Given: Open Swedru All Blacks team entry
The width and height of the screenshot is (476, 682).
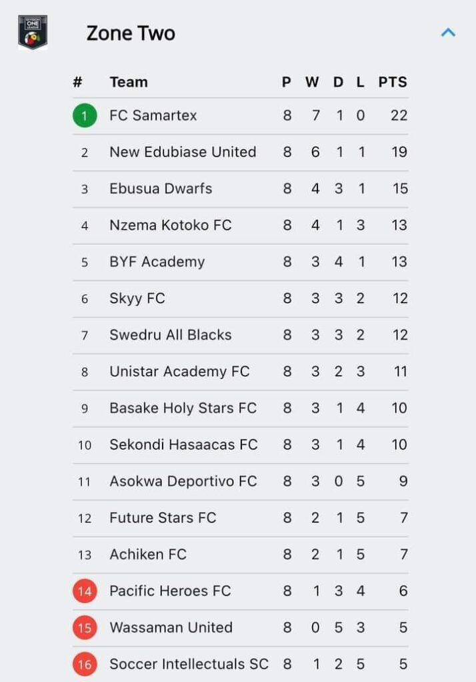Looking at the screenshot, I should pos(170,335).
